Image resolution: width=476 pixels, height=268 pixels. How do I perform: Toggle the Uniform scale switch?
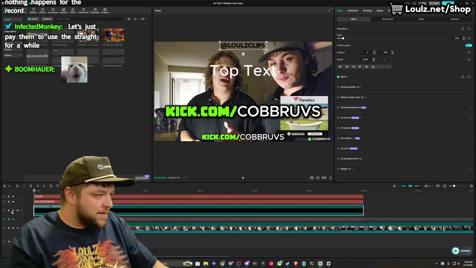tap(469, 45)
